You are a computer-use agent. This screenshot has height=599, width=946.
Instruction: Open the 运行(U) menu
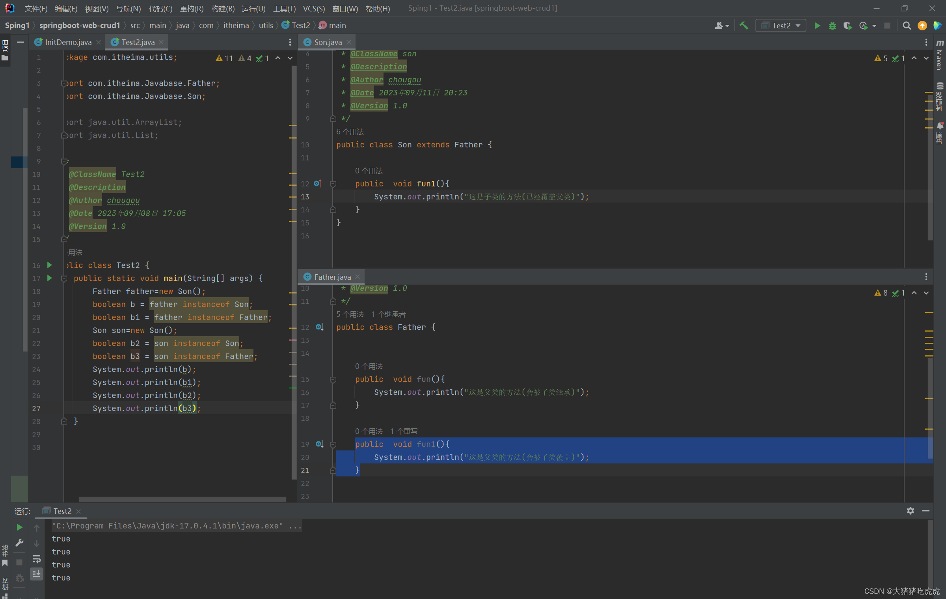(253, 8)
